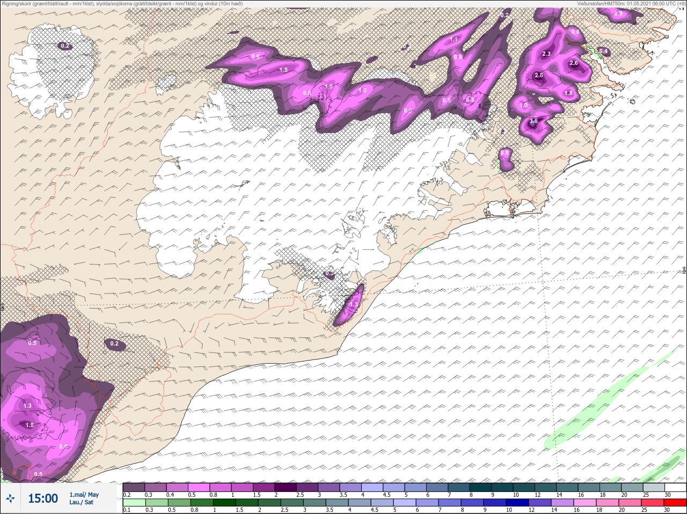687x514 pixels.
Task: Click the "1.maí/ May" date label
Action: [x=84, y=495]
